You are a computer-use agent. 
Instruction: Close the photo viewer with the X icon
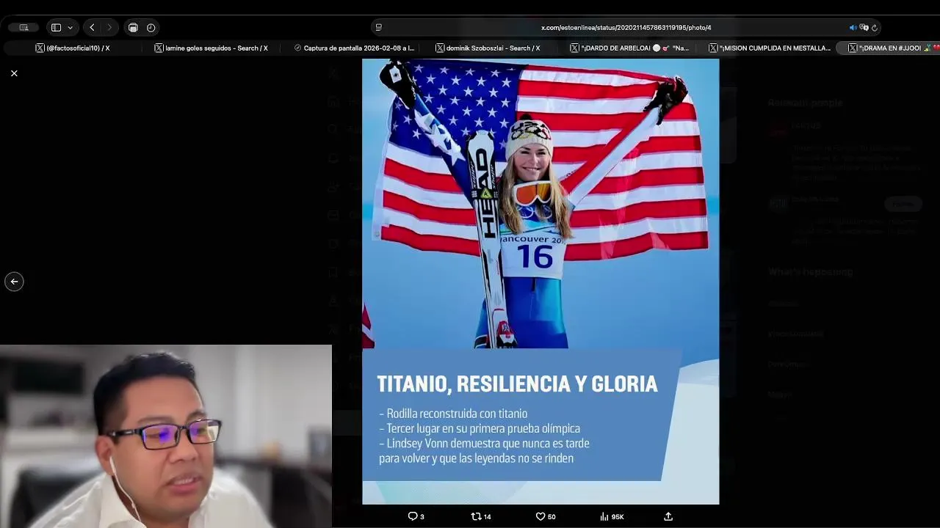click(14, 73)
